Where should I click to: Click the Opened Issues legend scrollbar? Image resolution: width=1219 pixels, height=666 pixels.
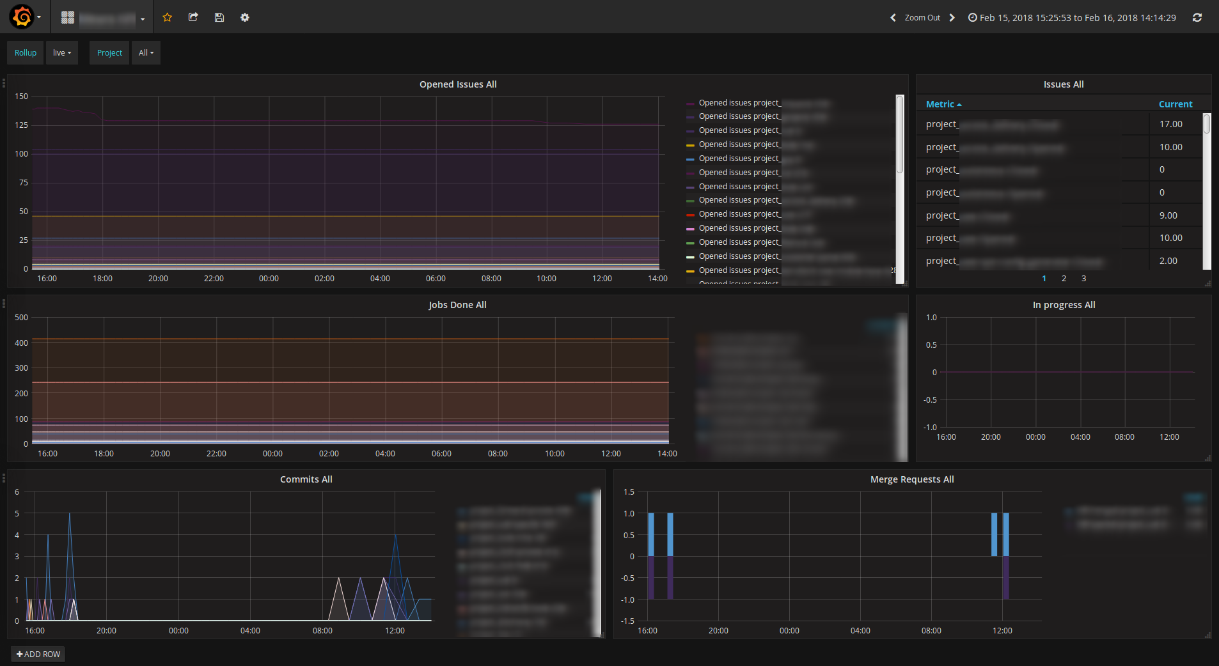(x=900, y=134)
